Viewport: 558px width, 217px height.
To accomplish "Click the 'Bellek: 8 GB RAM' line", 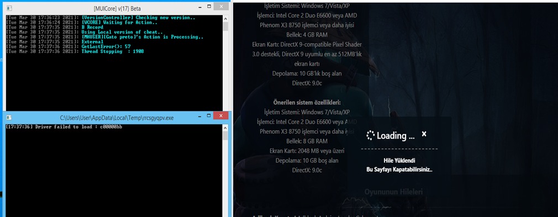I will [x=307, y=141].
